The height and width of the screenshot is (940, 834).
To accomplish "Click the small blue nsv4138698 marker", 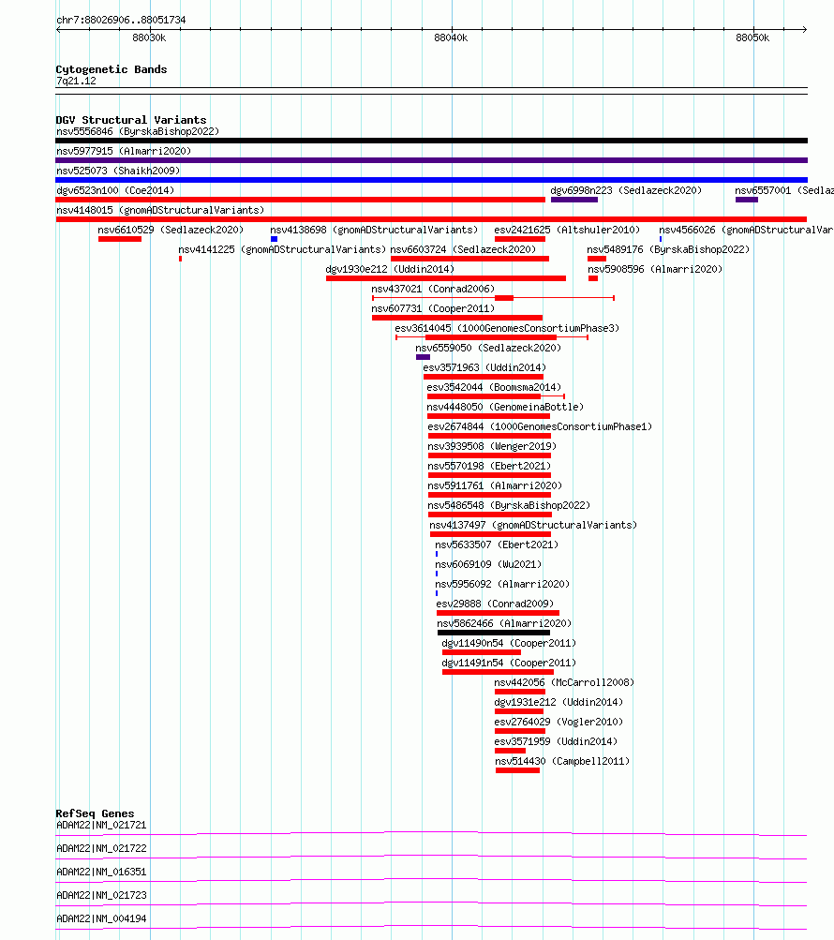I will [274, 239].
